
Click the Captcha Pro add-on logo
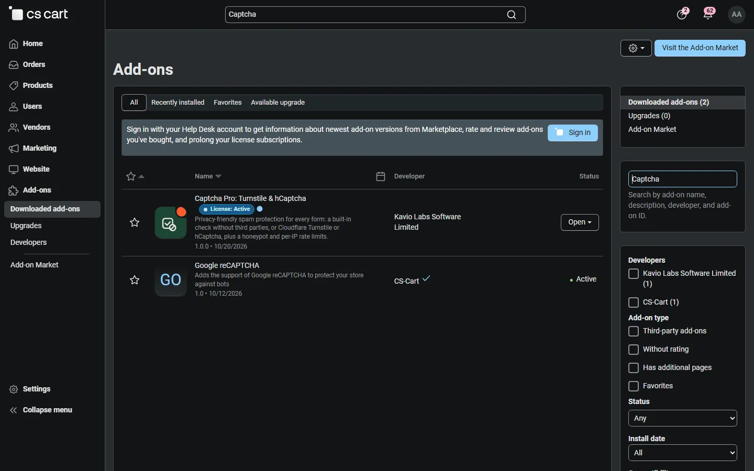(171, 222)
